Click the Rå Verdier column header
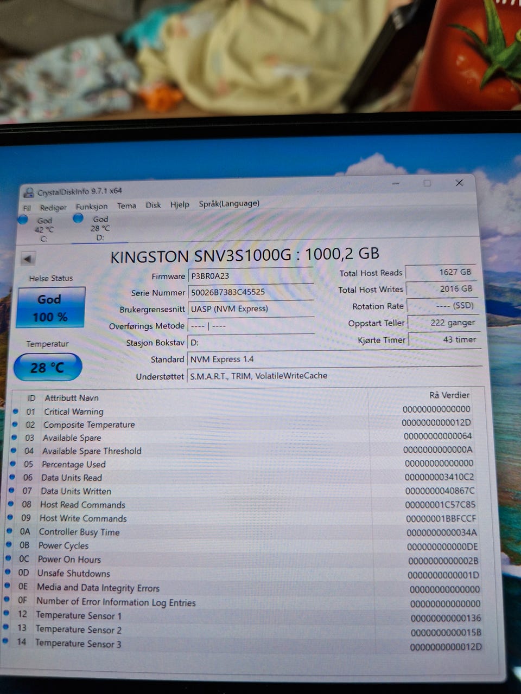This screenshot has width=521, height=694. click(449, 395)
